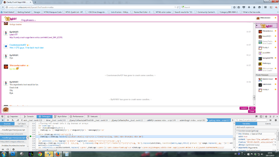The width and height of the screenshot is (279, 157).
Task: Go back one page
Action: pos(3,7)
